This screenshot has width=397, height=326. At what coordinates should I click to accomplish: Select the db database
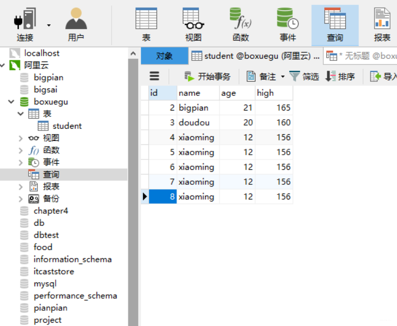39,223
